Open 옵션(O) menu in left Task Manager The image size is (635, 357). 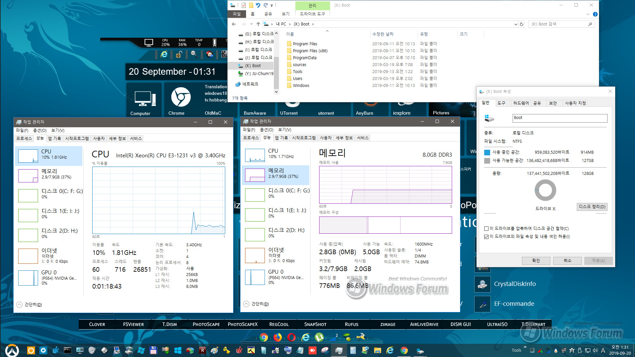40,131
